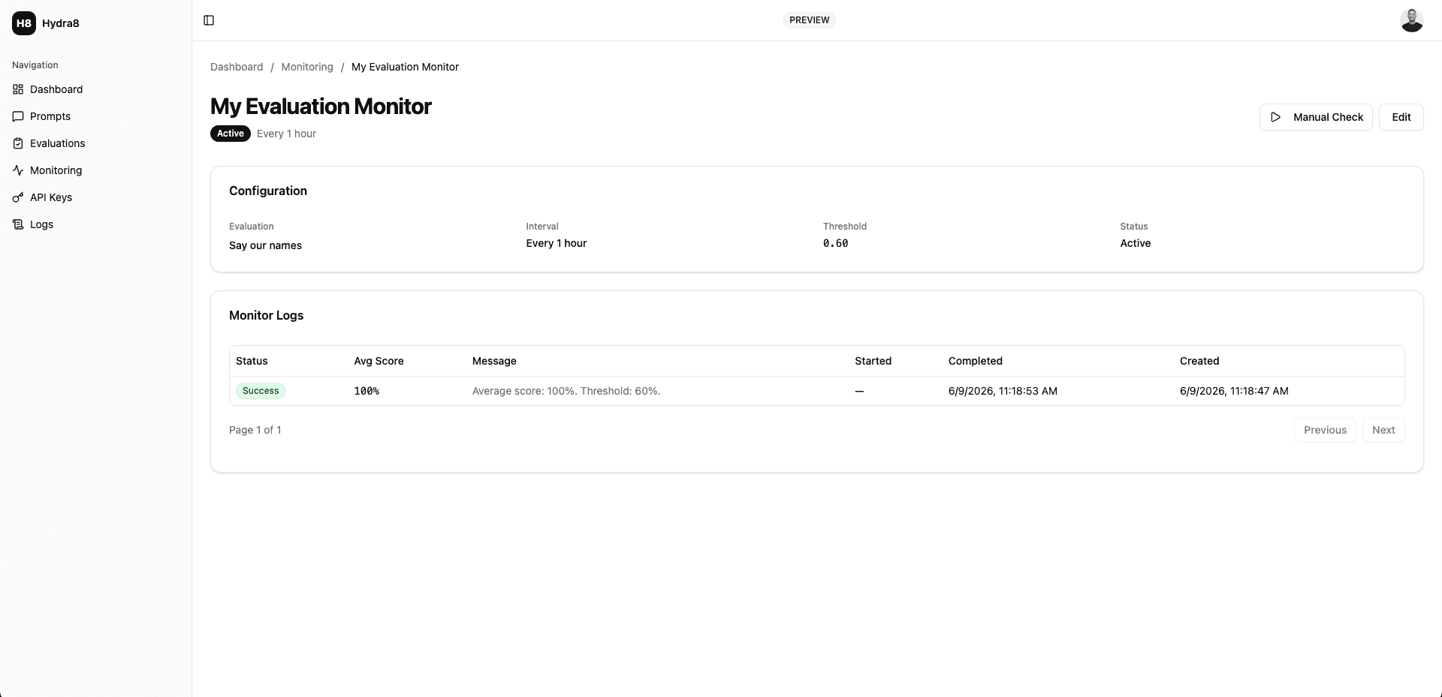Viewport: 1442px width, 697px height.
Task: Click the Edit button
Action: click(x=1401, y=117)
